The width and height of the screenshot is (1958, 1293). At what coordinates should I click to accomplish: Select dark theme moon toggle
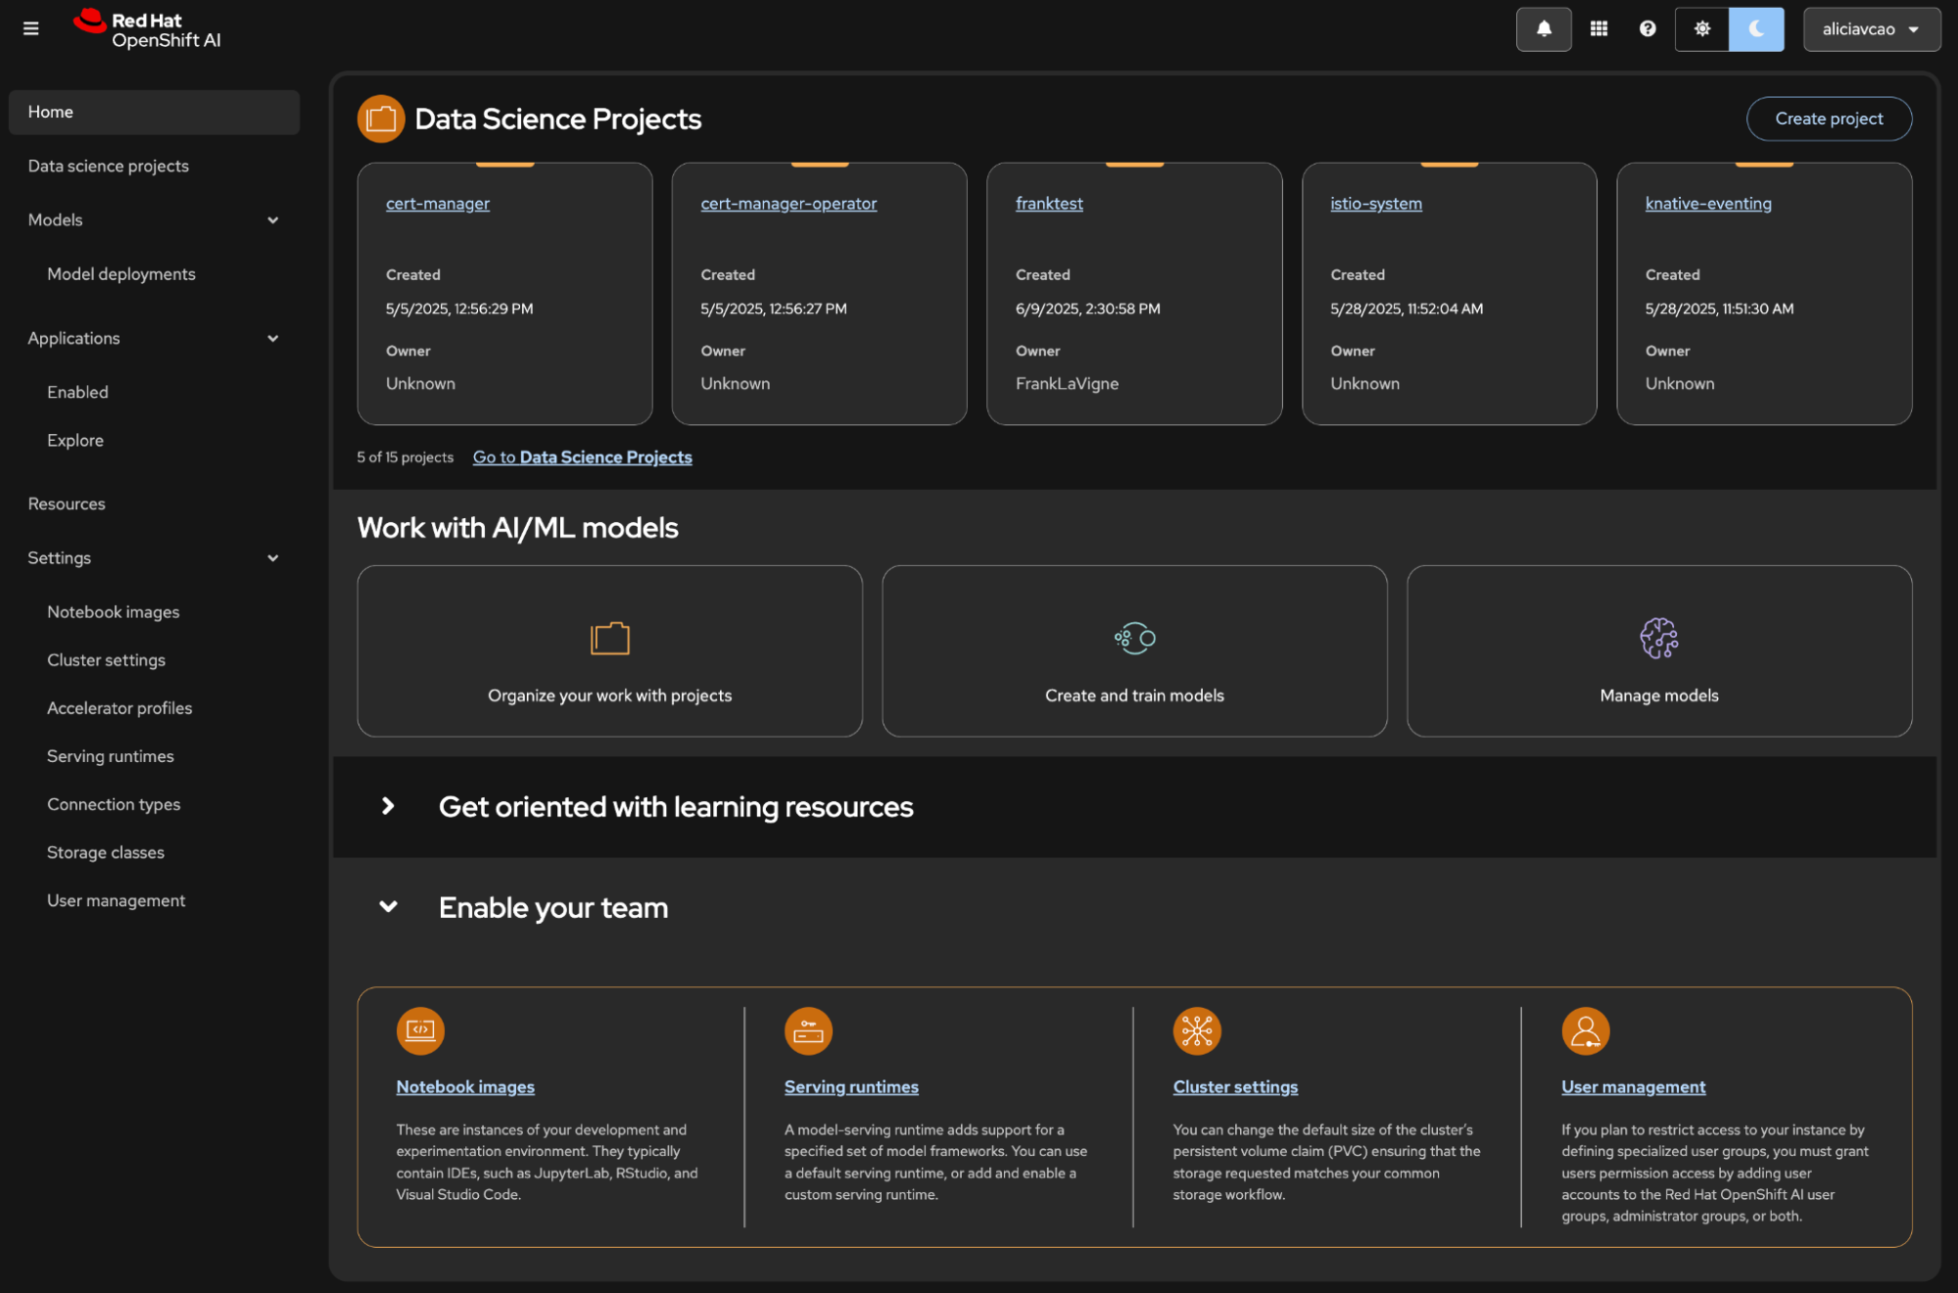click(1756, 28)
